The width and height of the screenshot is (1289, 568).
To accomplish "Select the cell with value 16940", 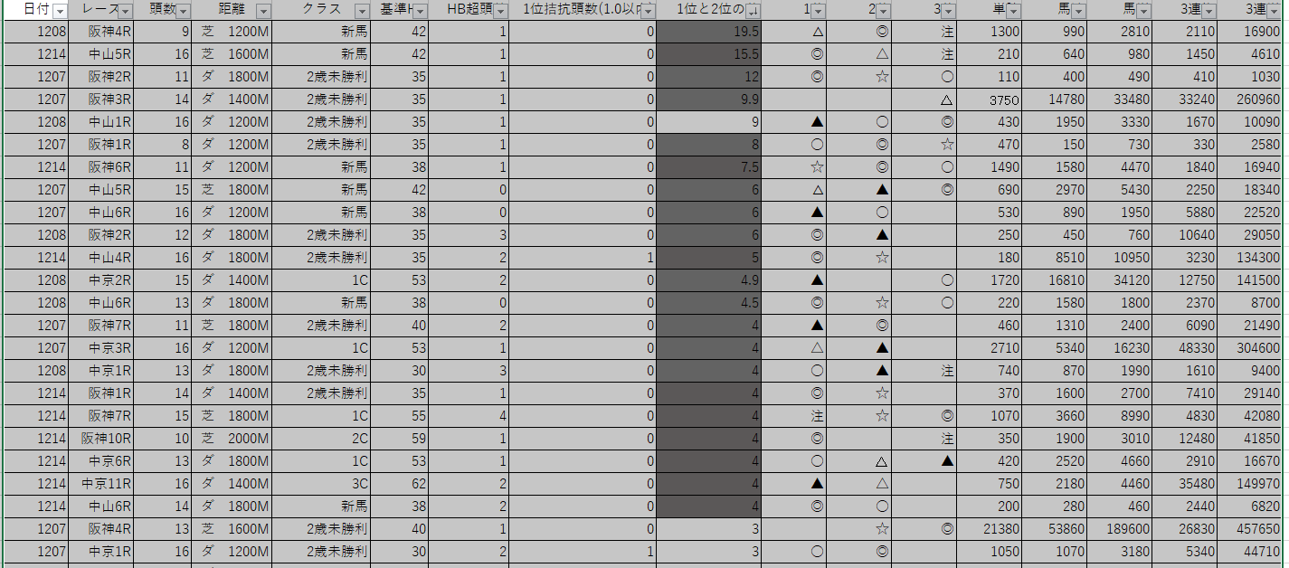I will pyautogui.click(x=1249, y=167).
